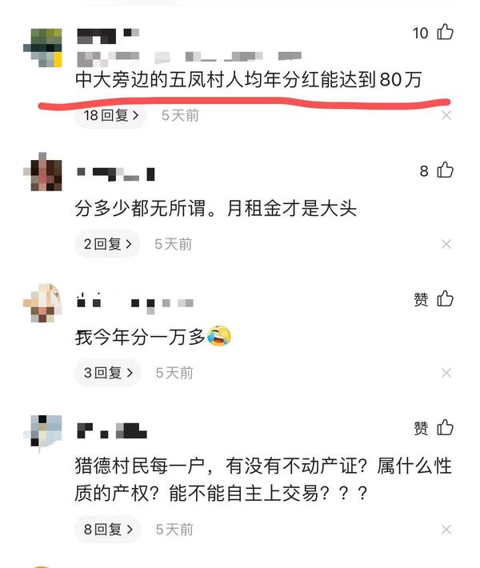Expand the 2回复 replies
Viewport: 480px width, 568px height.
(x=107, y=244)
